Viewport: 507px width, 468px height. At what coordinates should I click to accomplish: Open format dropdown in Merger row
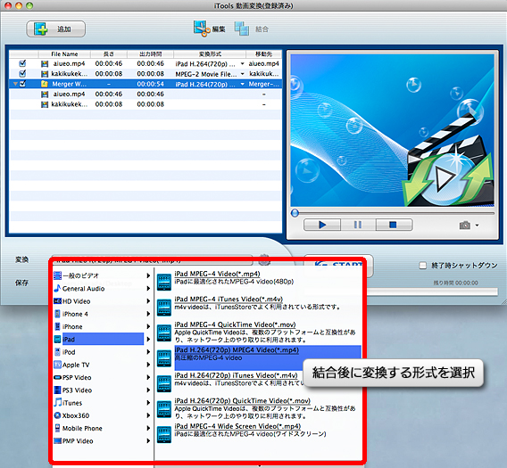[x=242, y=85]
